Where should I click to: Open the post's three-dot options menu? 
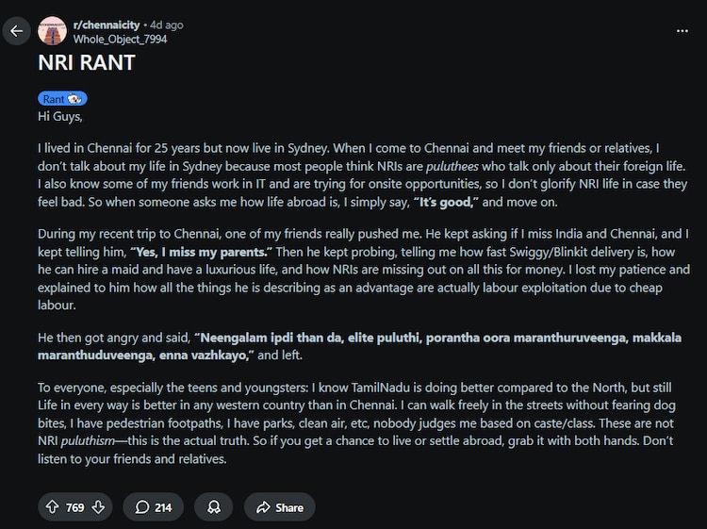682,31
